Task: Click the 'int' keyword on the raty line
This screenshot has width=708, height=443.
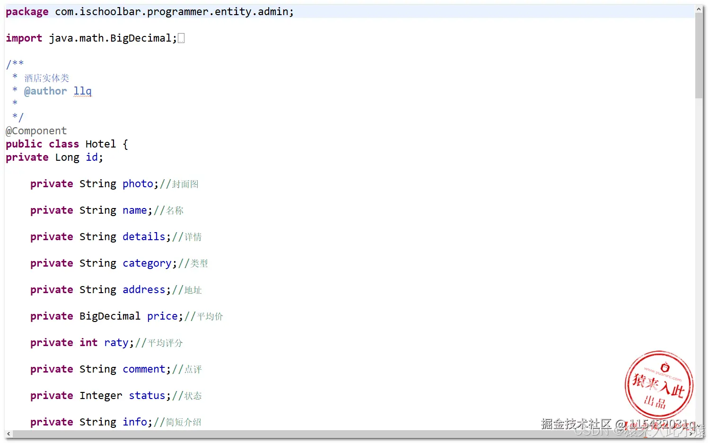Action: [88, 343]
